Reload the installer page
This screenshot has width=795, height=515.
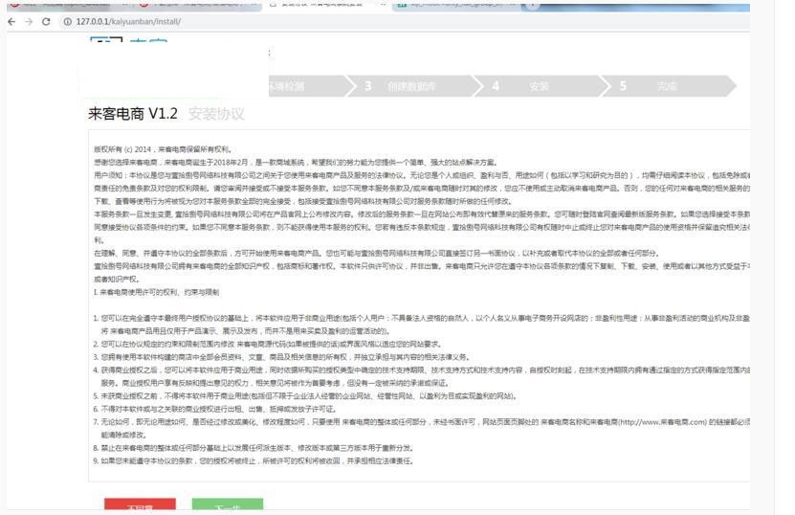pos(48,22)
